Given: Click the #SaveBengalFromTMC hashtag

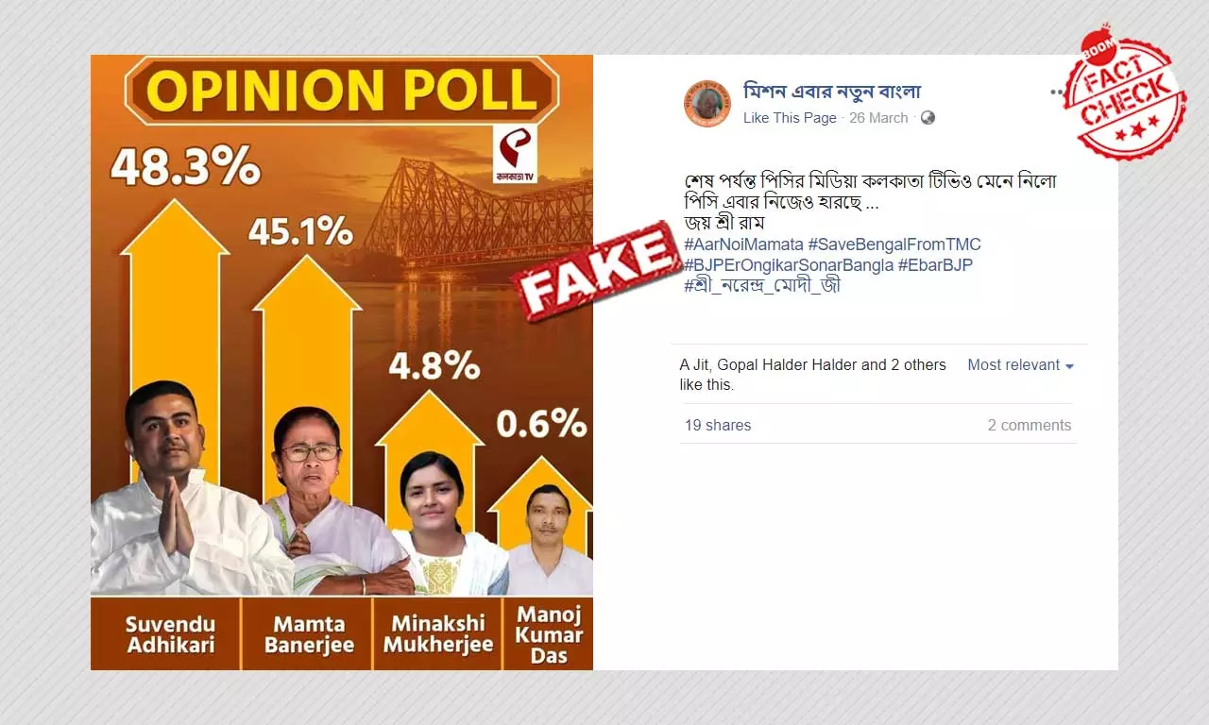Looking at the screenshot, I should pyautogui.click(x=894, y=245).
